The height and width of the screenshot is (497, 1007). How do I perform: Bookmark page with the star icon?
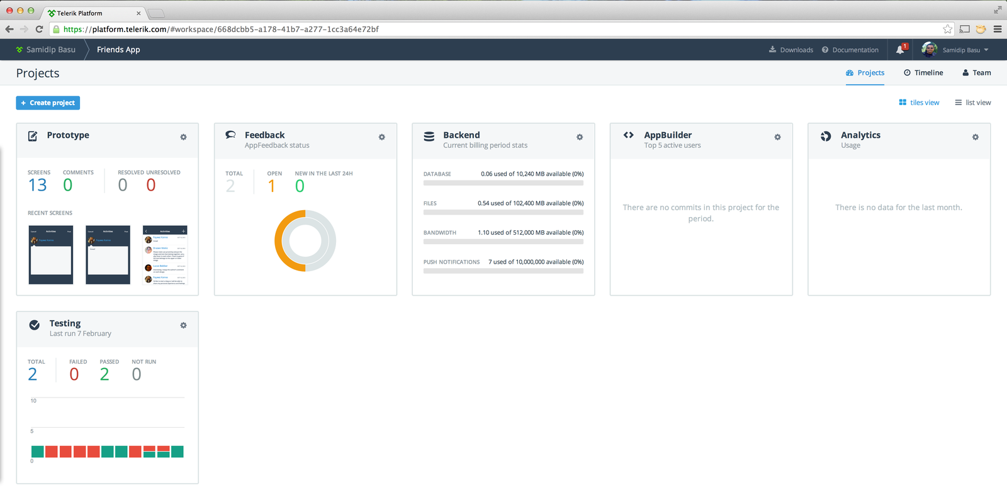[947, 29]
